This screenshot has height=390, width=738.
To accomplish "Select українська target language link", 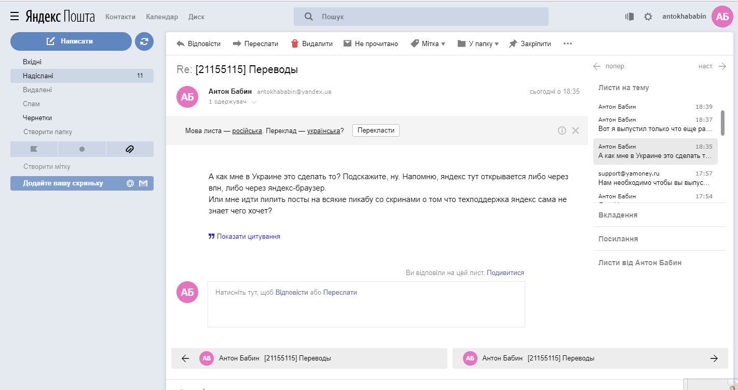I will (324, 131).
